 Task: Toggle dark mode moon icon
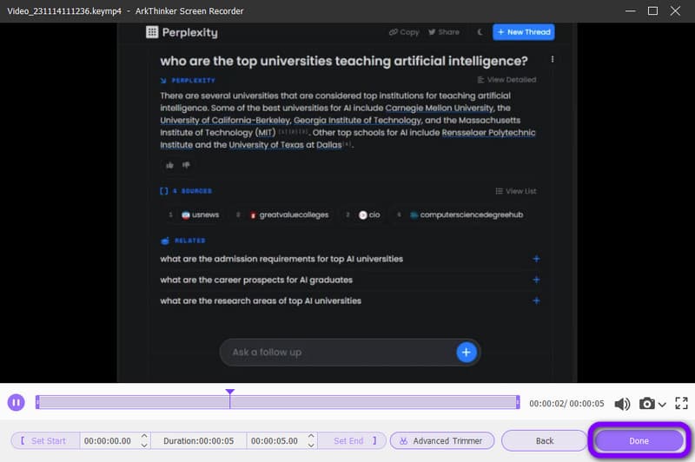click(480, 32)
